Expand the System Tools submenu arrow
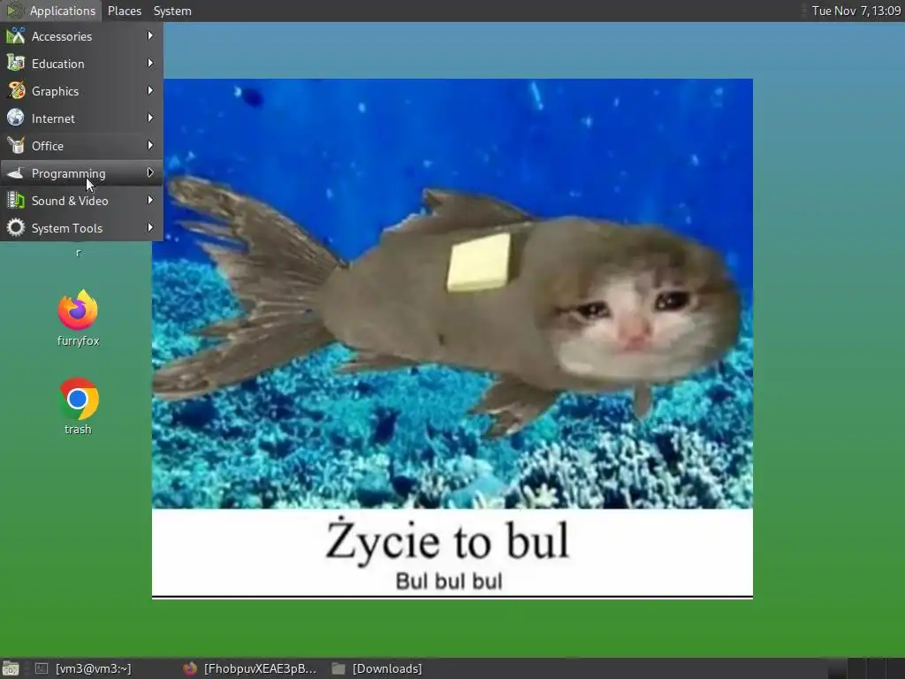This screenshot has width=905, height=679. pos(150,227)
